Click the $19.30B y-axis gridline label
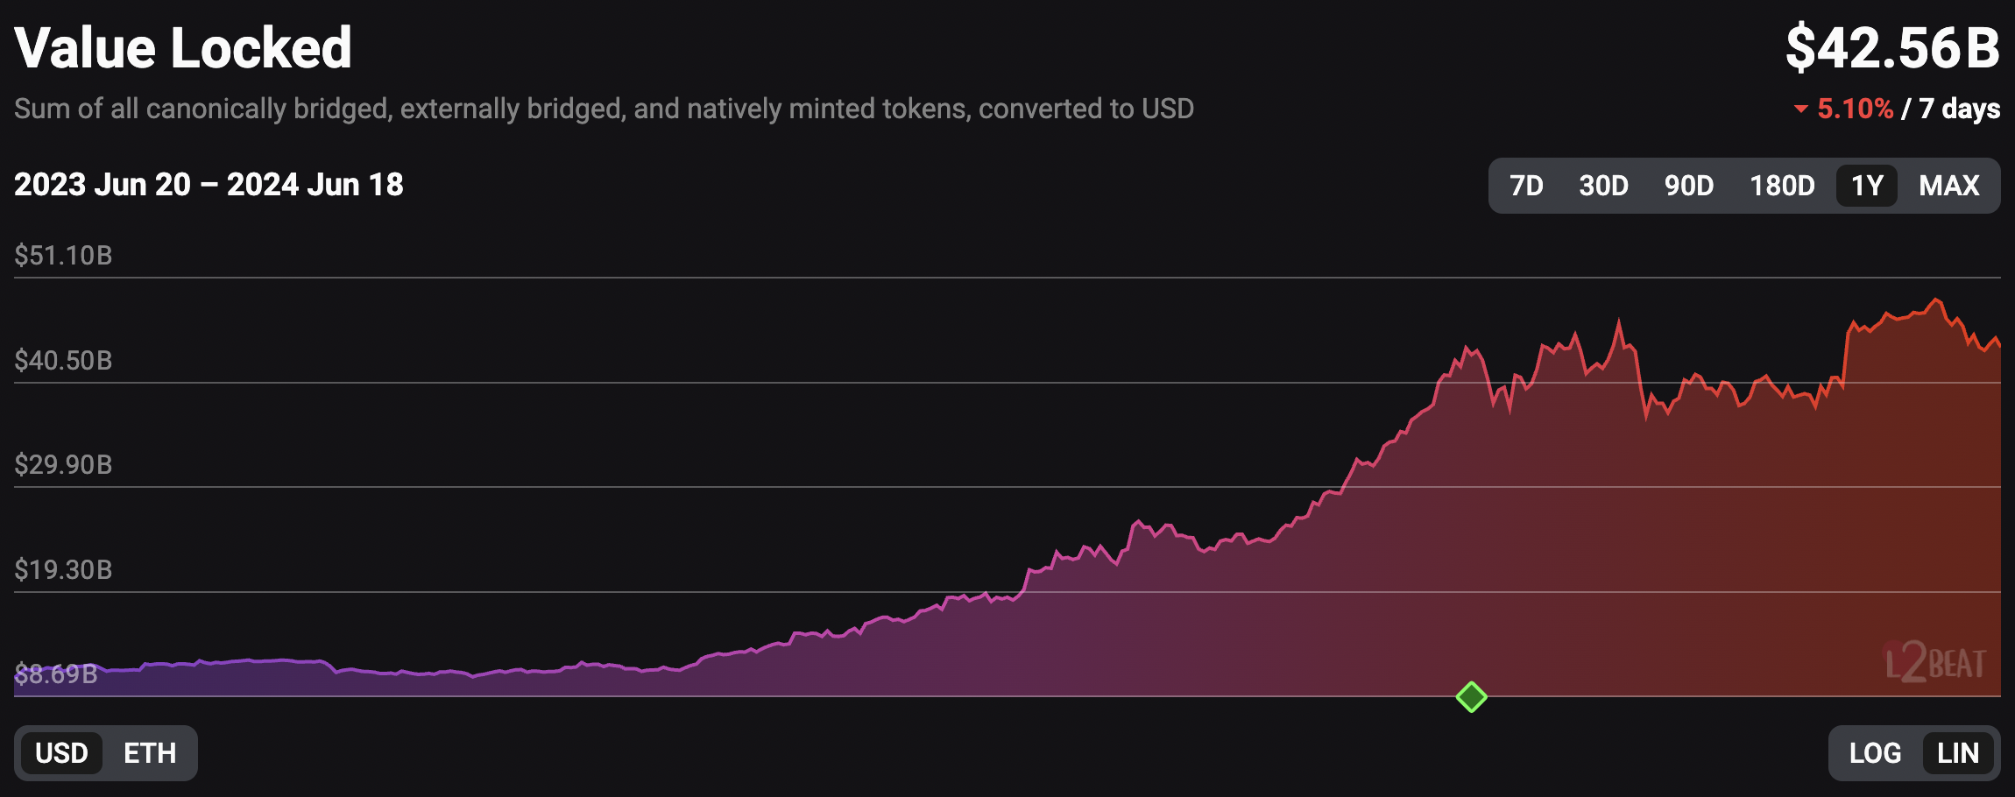The image size is (2015, 797). 63,570
